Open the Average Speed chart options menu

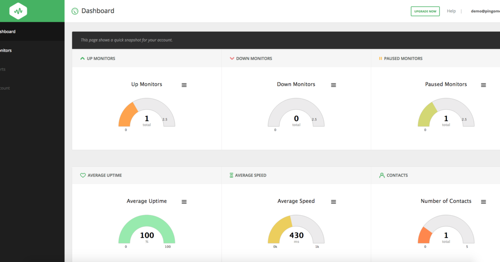[333, 202]
